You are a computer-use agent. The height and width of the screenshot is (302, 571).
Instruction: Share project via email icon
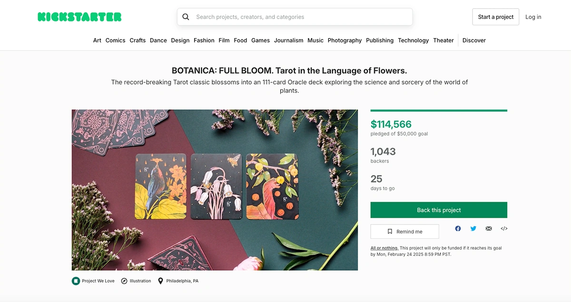tap(489, 229)
